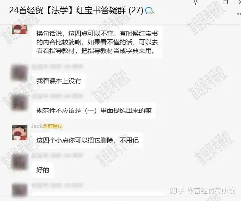Select the message about 规范性不应该是（一）

(94, 111)
